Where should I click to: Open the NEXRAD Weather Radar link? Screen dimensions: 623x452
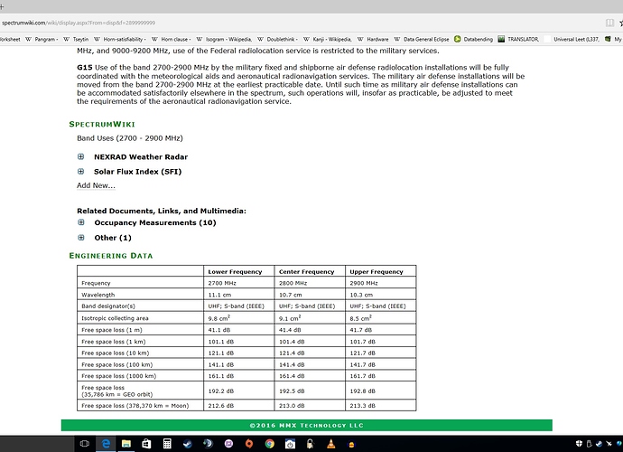pyautogui.click(x=141, y=156)
